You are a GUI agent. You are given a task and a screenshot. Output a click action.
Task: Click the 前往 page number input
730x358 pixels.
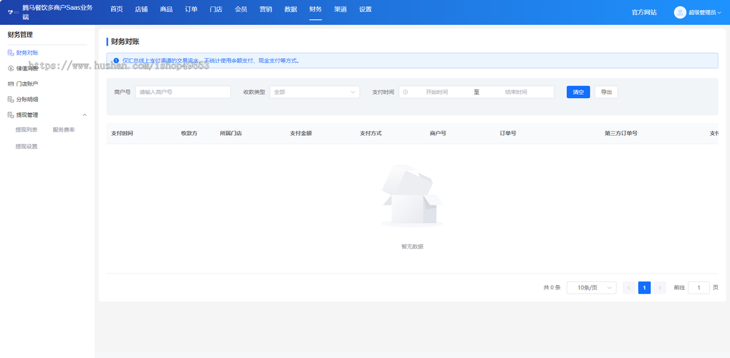pos(699,287)
